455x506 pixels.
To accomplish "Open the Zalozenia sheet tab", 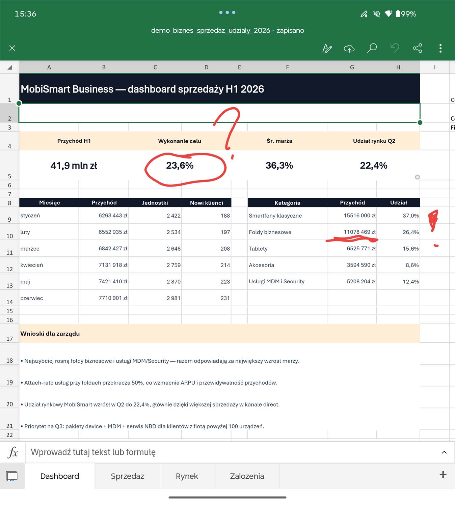I will pyautogui.click(x=247, y=476).
